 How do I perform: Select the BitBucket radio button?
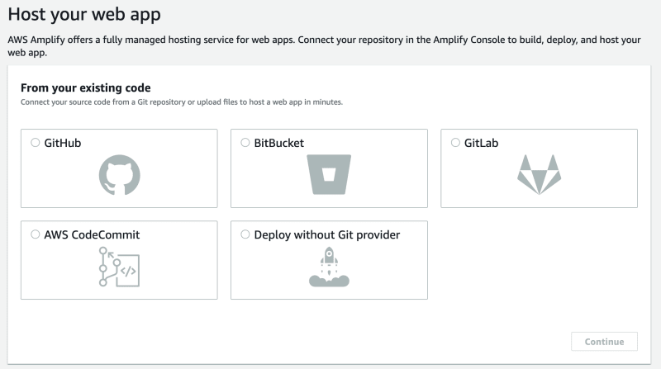(245, 143)
